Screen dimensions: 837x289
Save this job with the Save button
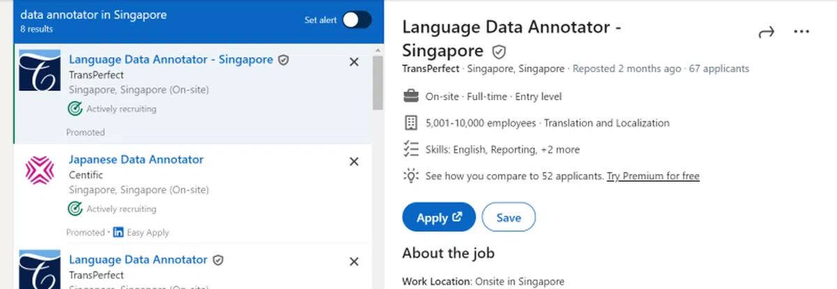[508, 217]
